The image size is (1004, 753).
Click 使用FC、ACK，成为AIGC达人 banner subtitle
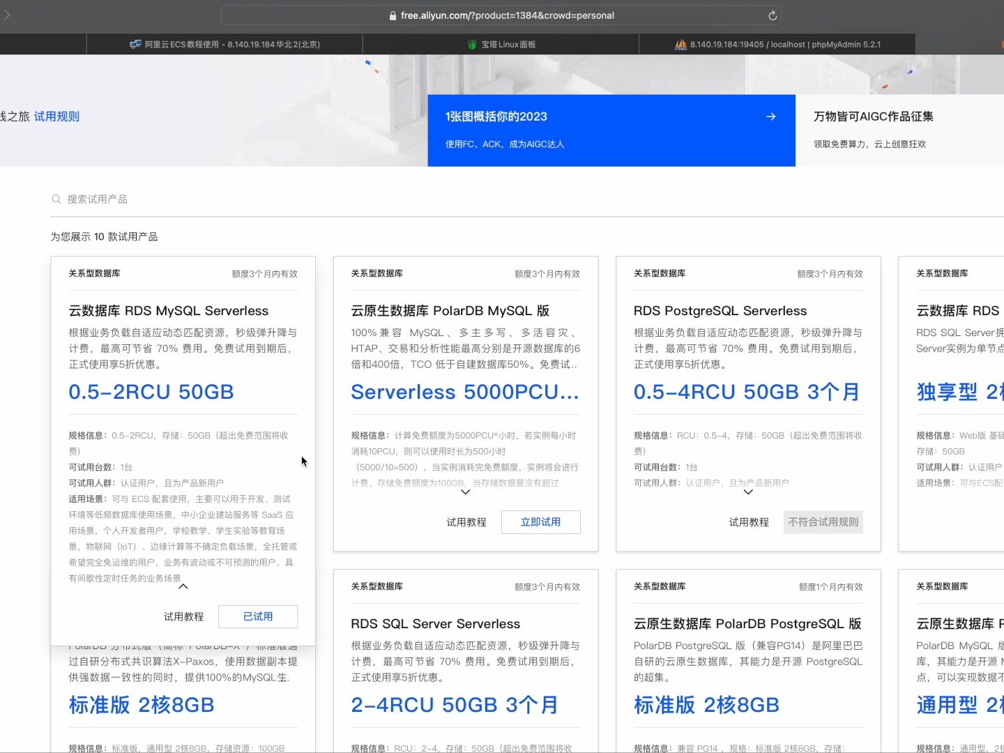[505, 144]
